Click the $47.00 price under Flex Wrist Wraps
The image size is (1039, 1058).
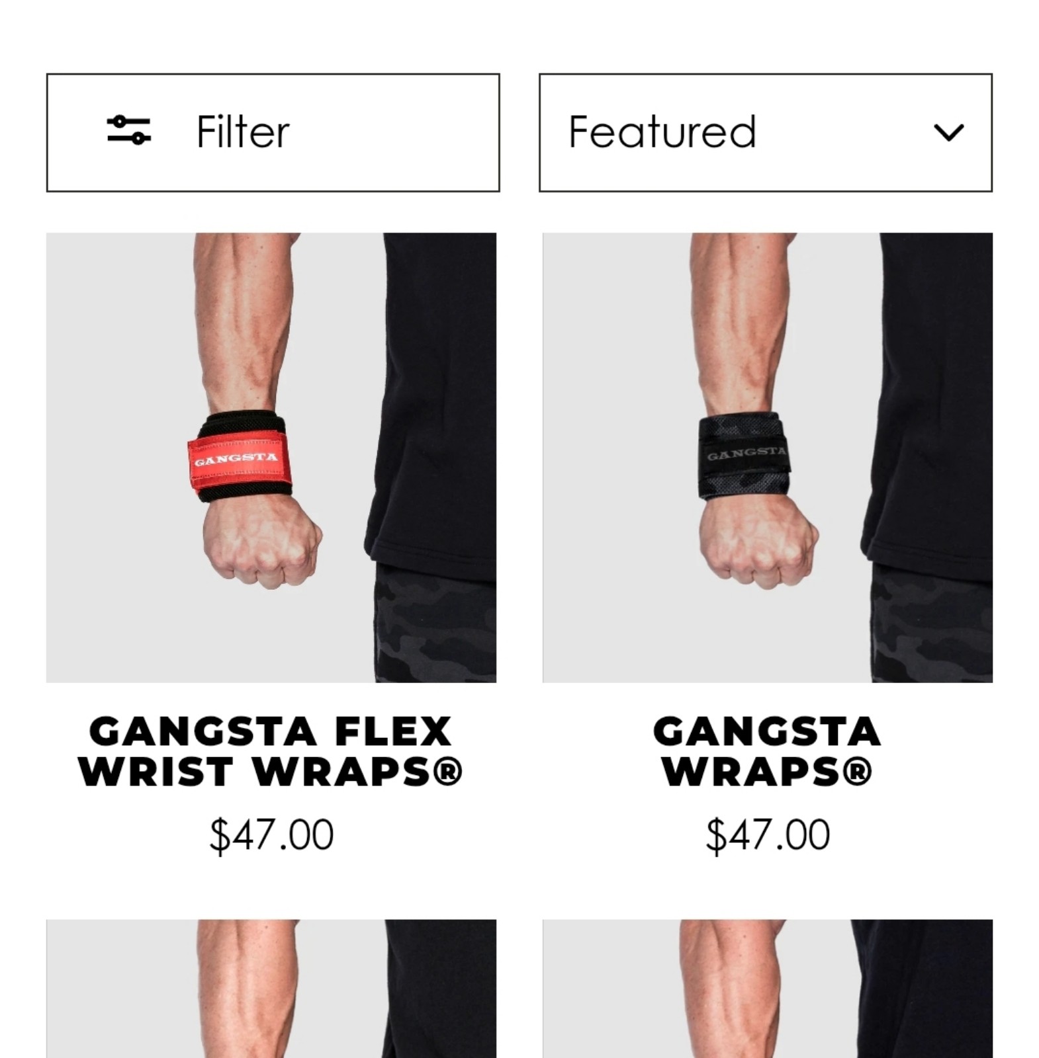(x=271, y=835)
